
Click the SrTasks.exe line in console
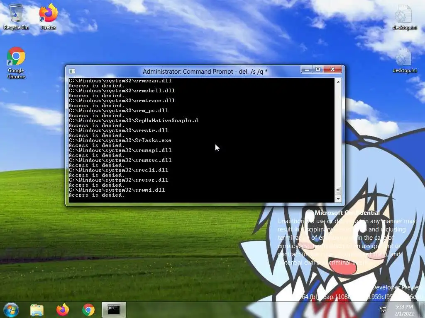click(x=120, y=140)
